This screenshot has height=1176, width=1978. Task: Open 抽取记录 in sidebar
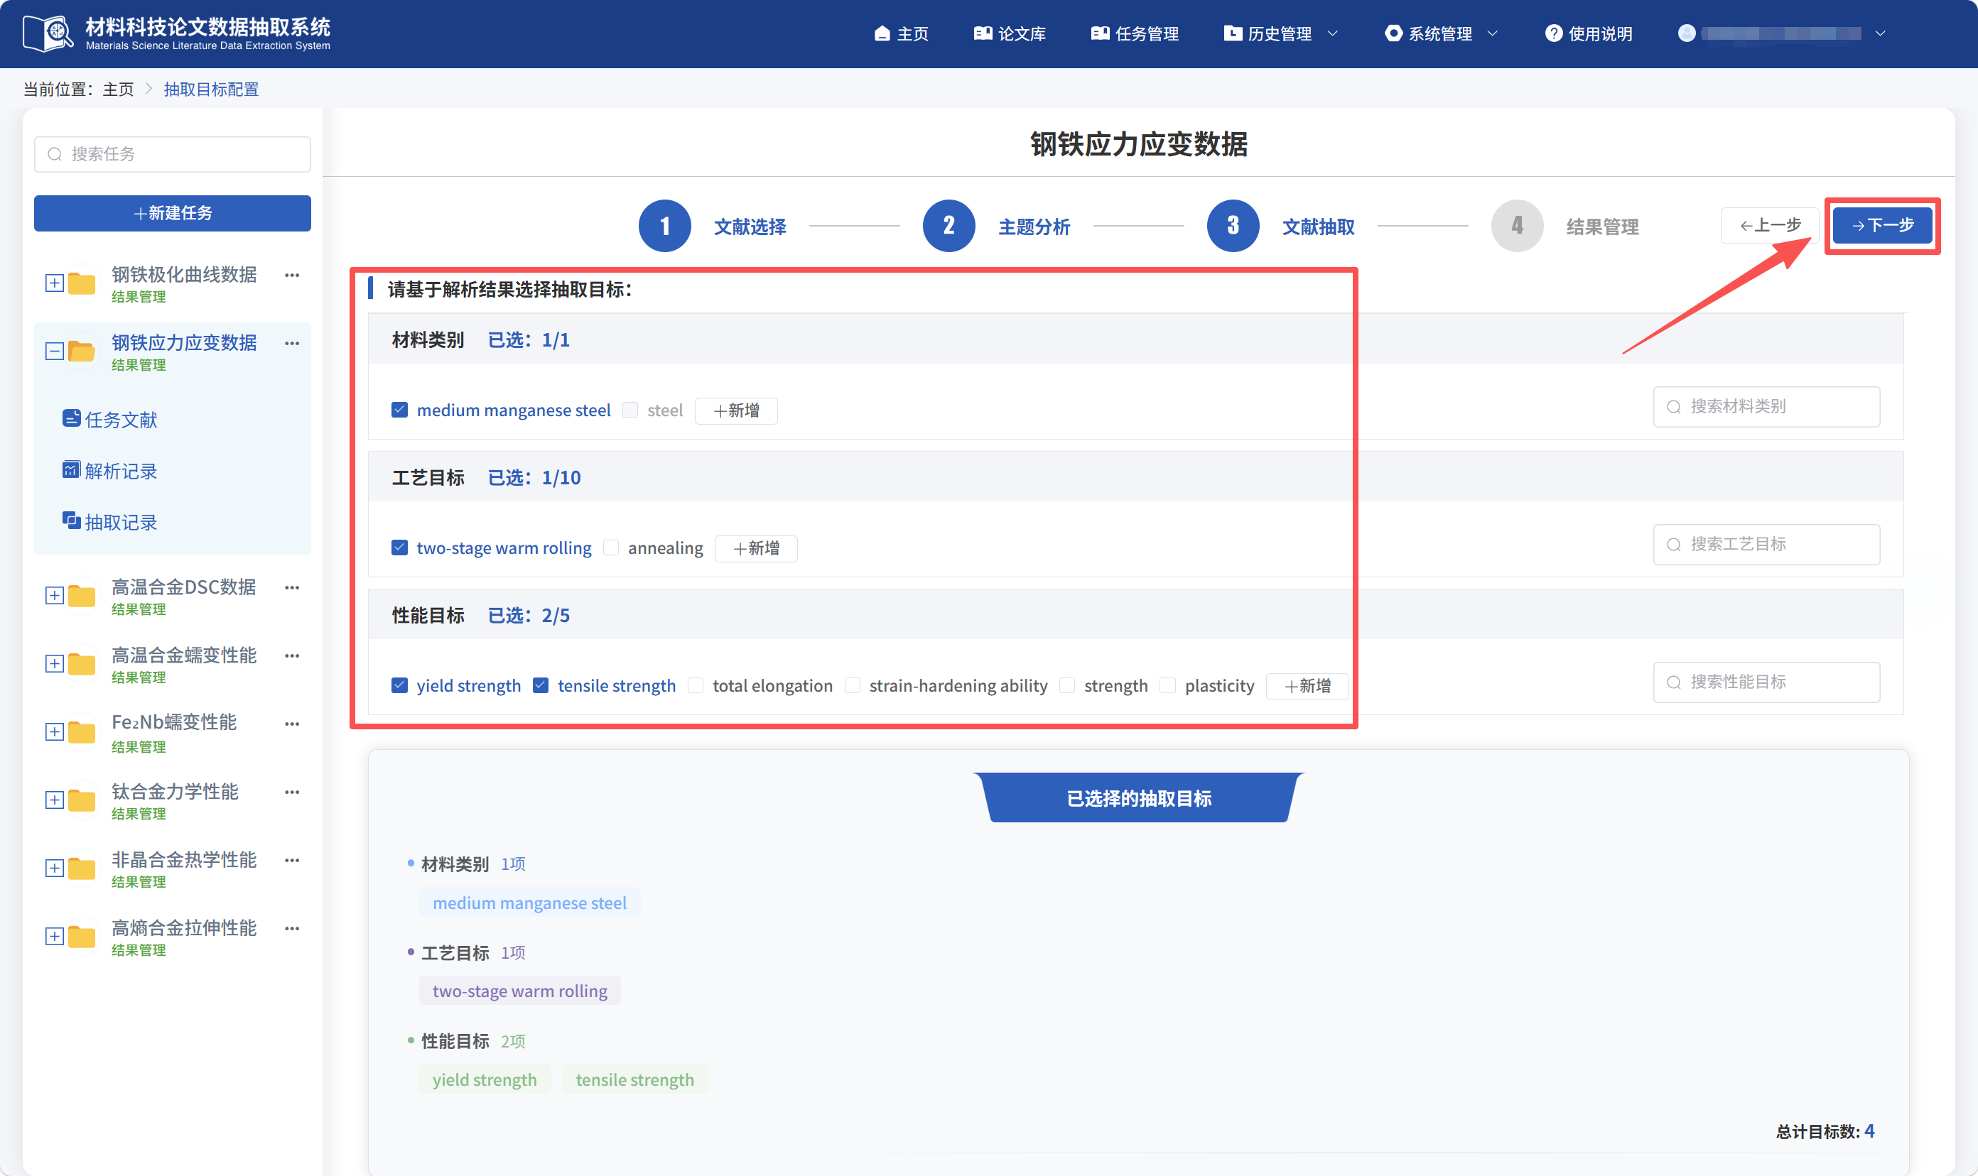110,522
